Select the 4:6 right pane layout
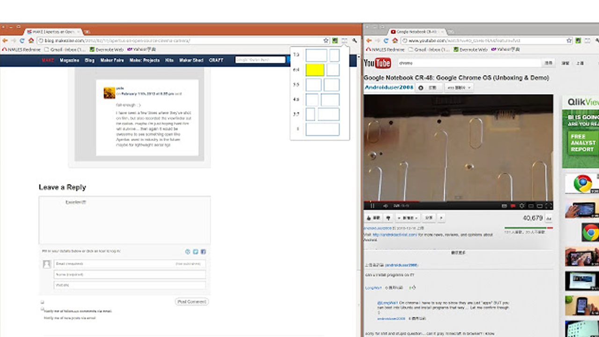Viewport: 599px width, 337px height. click(330, 100)
